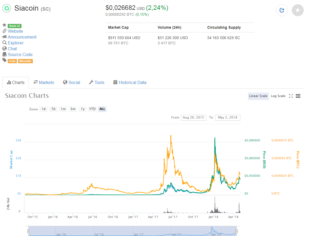Viewport: 317px width, 236px height.
Task: Set zoom to ALL
Action: [x=102, y=109]
